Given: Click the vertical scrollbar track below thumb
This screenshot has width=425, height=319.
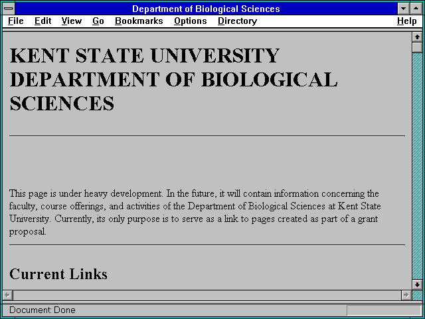Looking at the screenshot, I should (x=417, y=166).
